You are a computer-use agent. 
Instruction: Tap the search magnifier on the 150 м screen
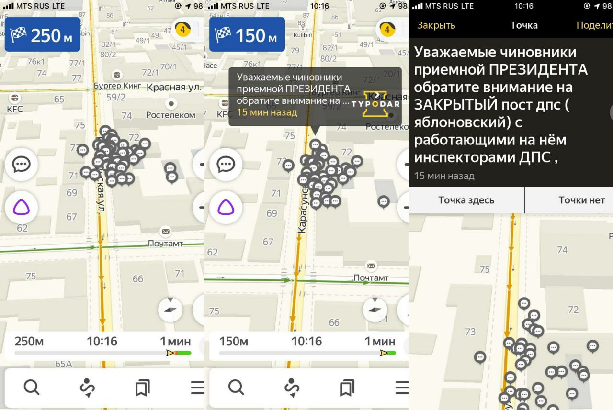tap(236, 387)
